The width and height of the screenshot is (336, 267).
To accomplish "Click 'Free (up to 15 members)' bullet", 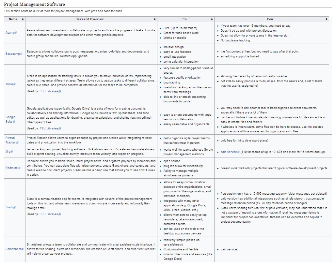I will point(180,28).
